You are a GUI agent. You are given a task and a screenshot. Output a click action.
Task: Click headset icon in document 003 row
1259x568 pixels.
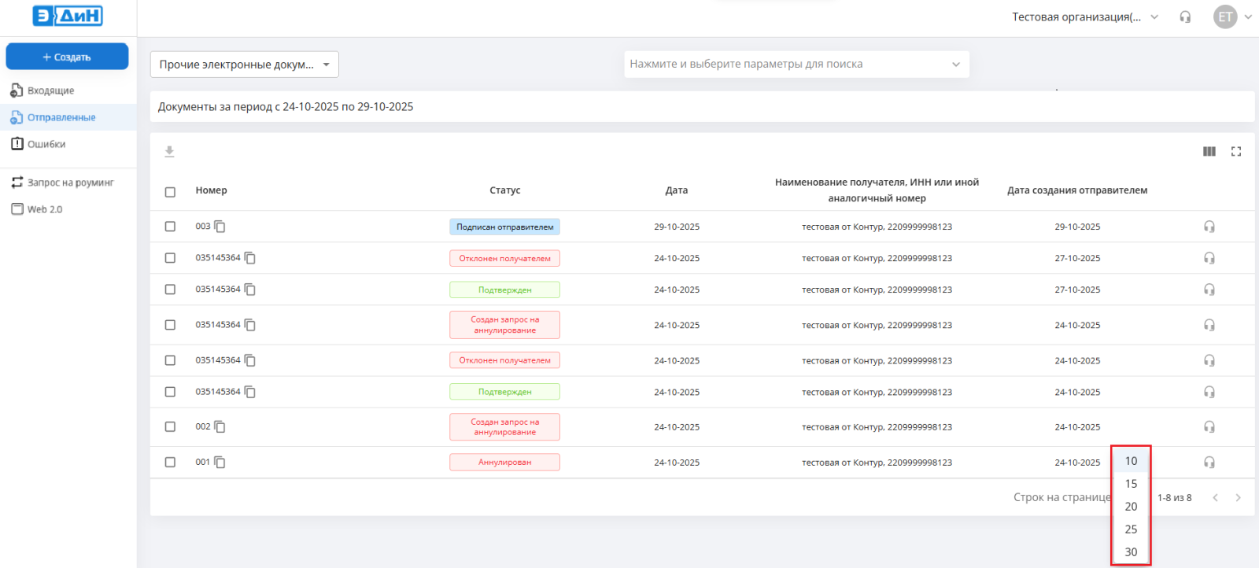point(1209,227)
